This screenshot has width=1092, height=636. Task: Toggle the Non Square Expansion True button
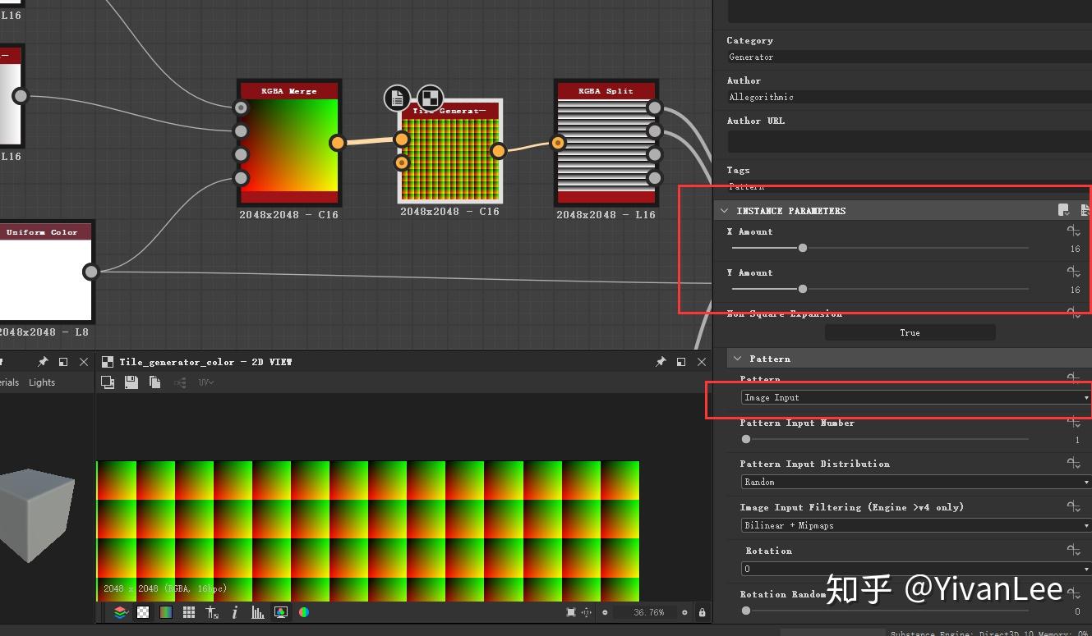pyautogui.click(x=910, y=332)
